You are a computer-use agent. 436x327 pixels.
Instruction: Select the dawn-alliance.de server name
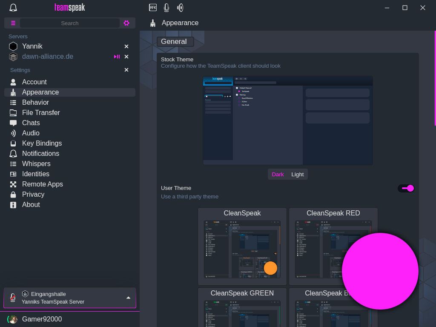(x=48, y=57)
